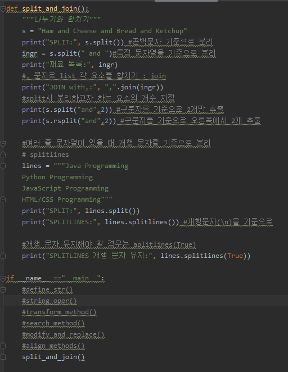Click the print("SPLIT:", s.split()) statement
This screenshot has height=372, width=288.
click(x=73, y=42)
